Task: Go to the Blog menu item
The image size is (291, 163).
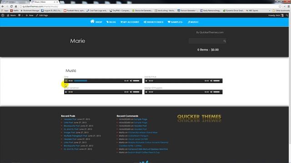Action: coord(111,22)
